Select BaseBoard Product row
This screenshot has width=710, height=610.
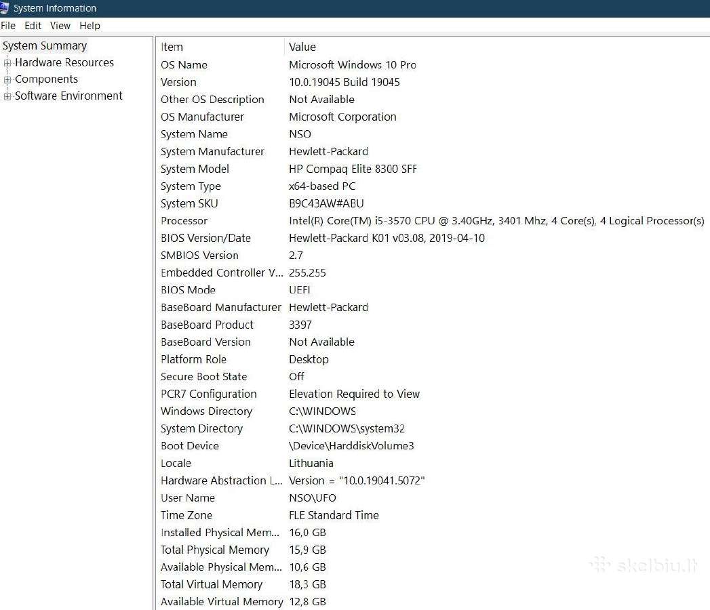(207, 325)
